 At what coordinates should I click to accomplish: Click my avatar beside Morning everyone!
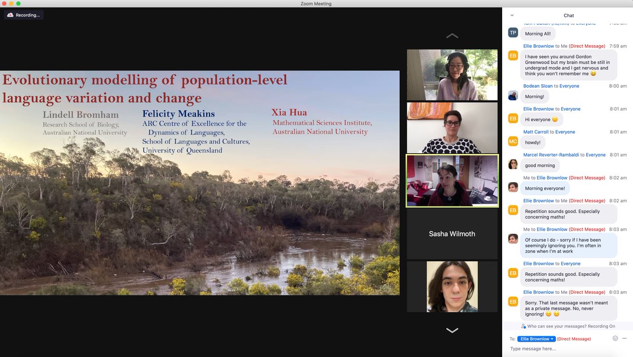[513, 187]
